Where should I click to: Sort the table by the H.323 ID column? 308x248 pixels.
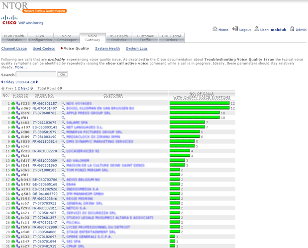click(20, 95)
